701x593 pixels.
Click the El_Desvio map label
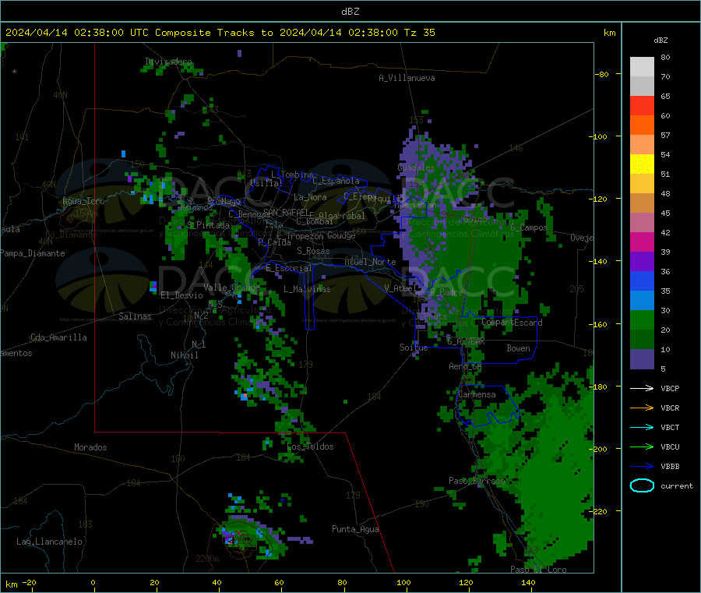click(x=182, y=295)
